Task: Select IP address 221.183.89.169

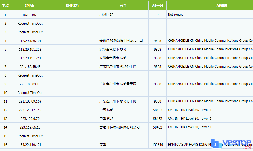Action: click(30, 102)
